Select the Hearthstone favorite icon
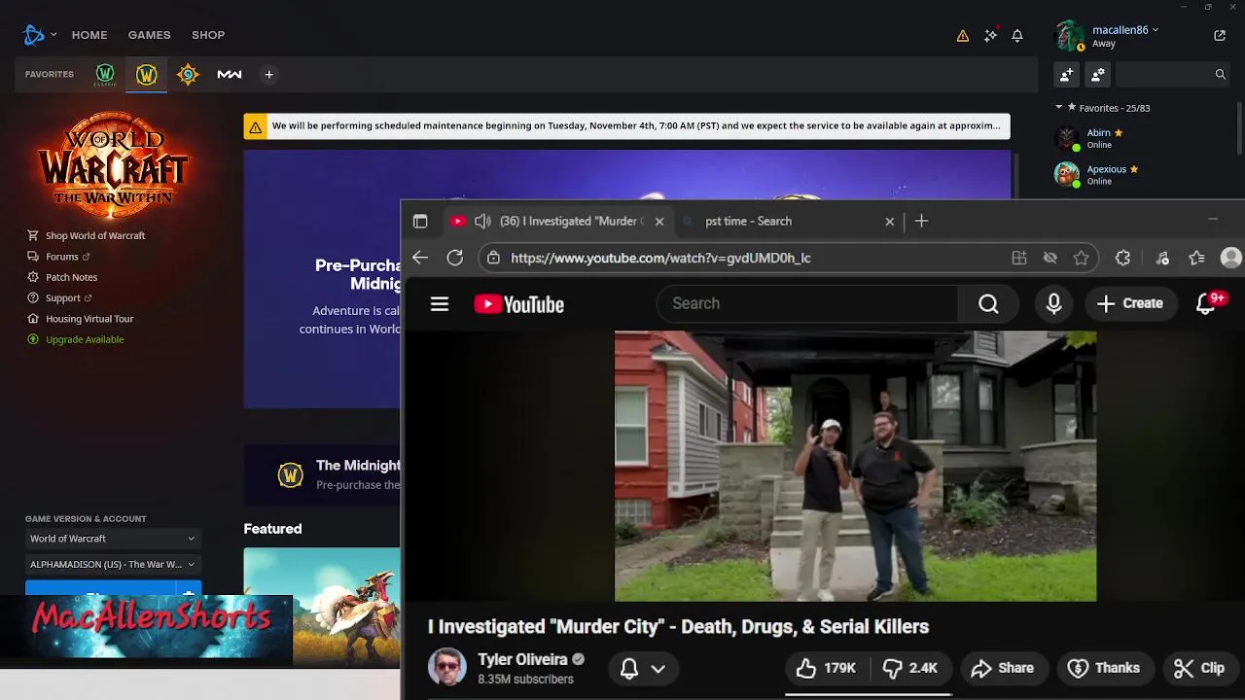1245x700 pixels. tap(188, 75)
